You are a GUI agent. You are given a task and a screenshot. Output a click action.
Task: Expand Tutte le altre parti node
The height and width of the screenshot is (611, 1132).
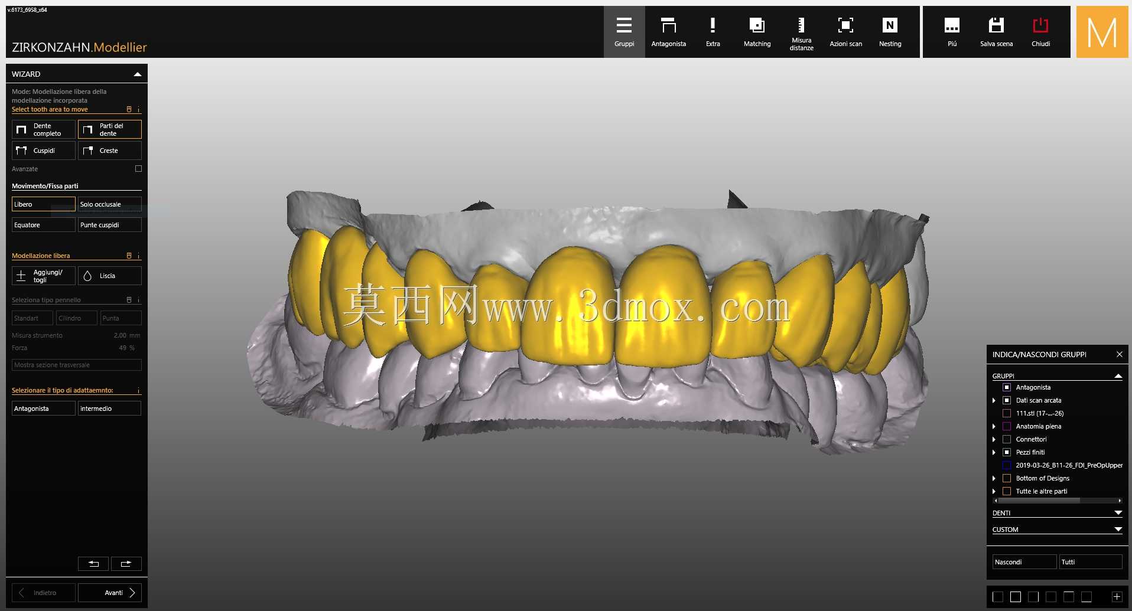(x=994, y=491)
